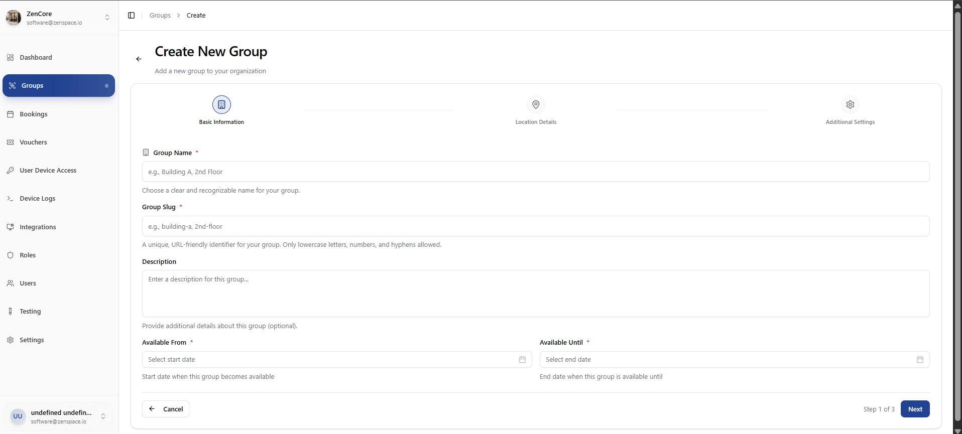Open Vouchers from sidebar menu
The height and width of the screenshot is (434, 962).
point(59,142)
